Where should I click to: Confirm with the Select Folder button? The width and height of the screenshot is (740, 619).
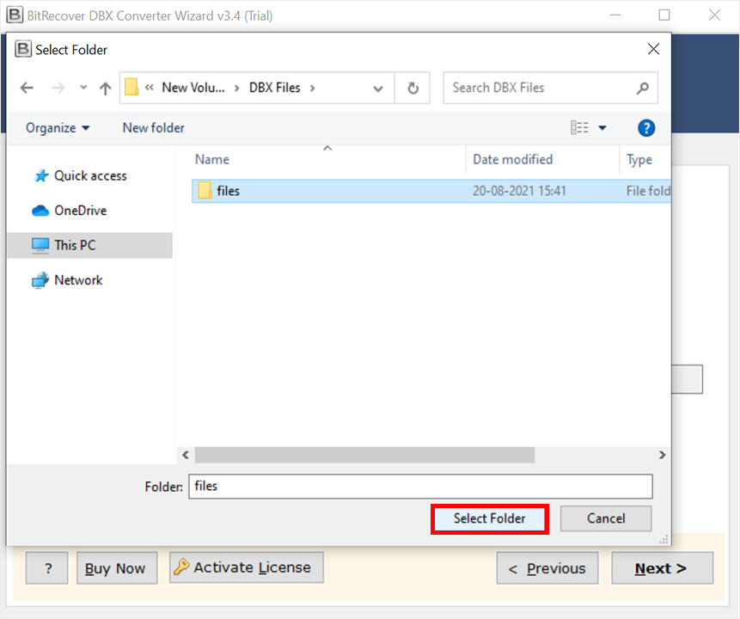pyautogui.click(x=489, y=519)
